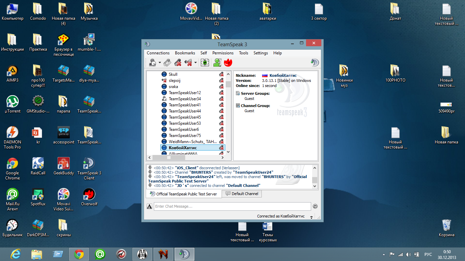The height and width of the screenshot is (261, 465).
Task: Open the TeamSpeak 3 Client desktop shortcut
Action: (89, 169)
